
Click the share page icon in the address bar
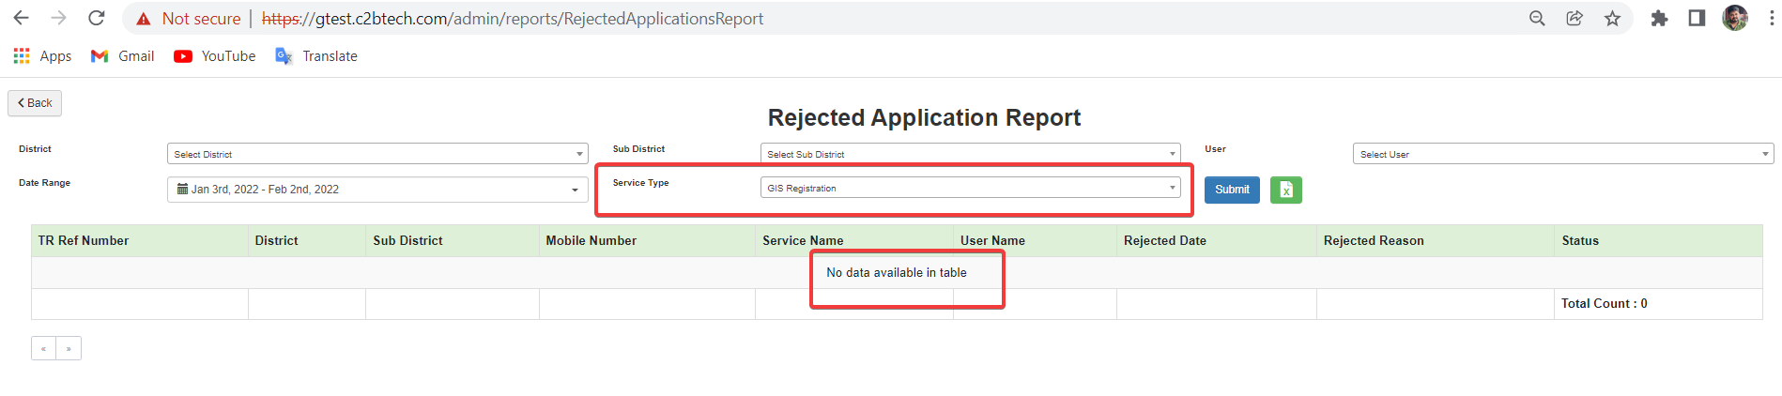coord(1575,18)
